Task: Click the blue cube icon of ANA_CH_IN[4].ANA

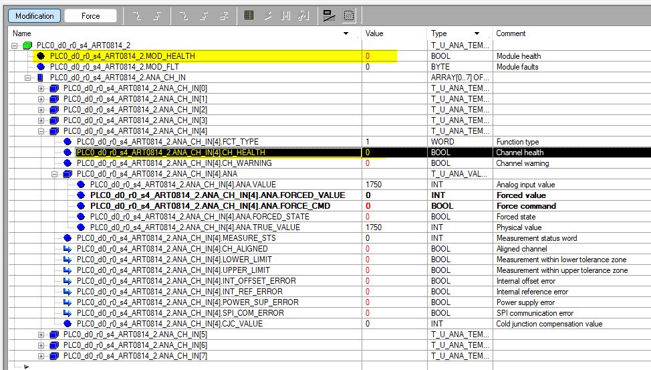Action: tap(68, 174)
